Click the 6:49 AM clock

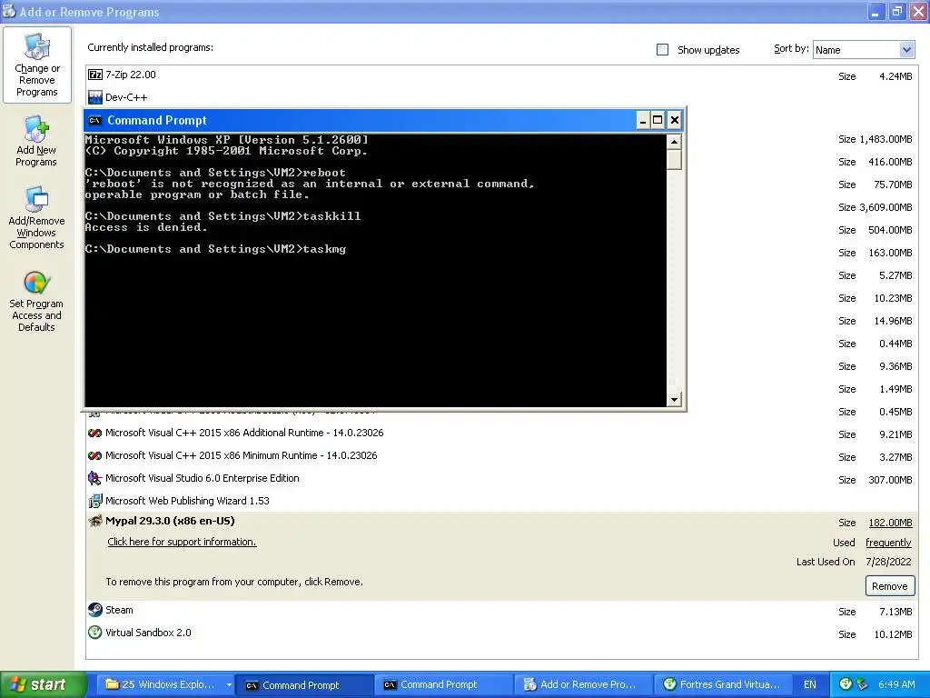896,685
